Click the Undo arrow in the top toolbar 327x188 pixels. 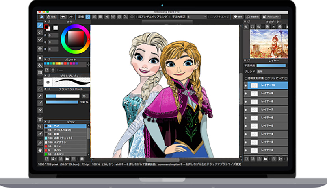(x=63, y=17)
